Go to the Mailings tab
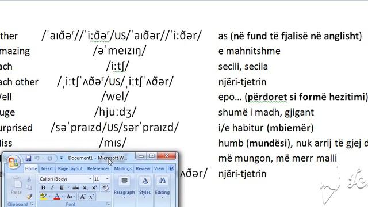Screen dimensions: 368x207 point(122,168)
